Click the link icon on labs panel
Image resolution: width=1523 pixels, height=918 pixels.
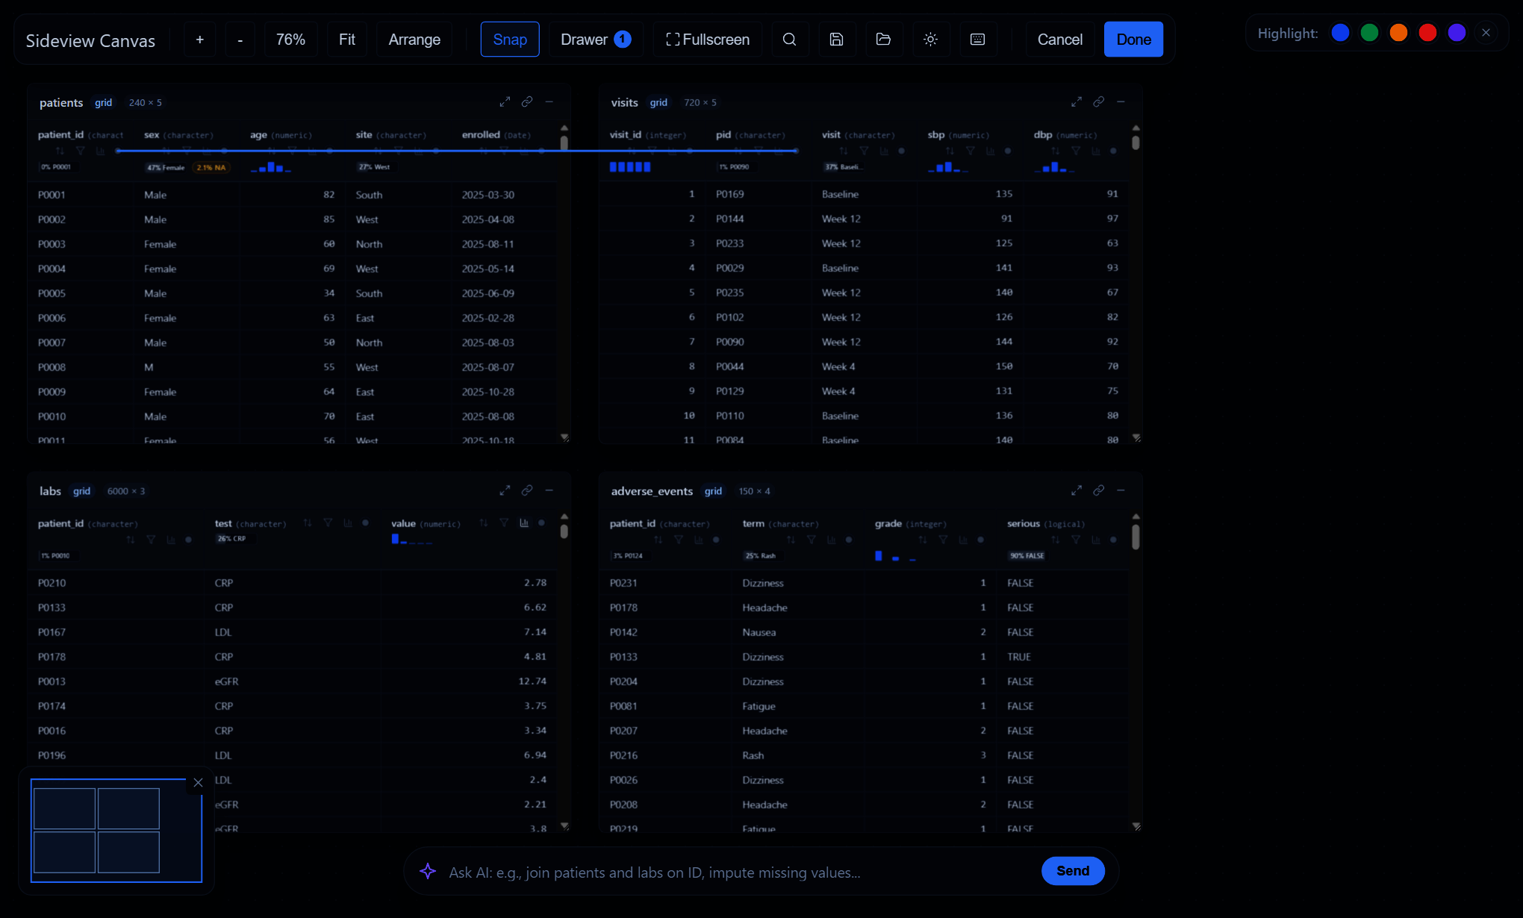tap(527, 490)
